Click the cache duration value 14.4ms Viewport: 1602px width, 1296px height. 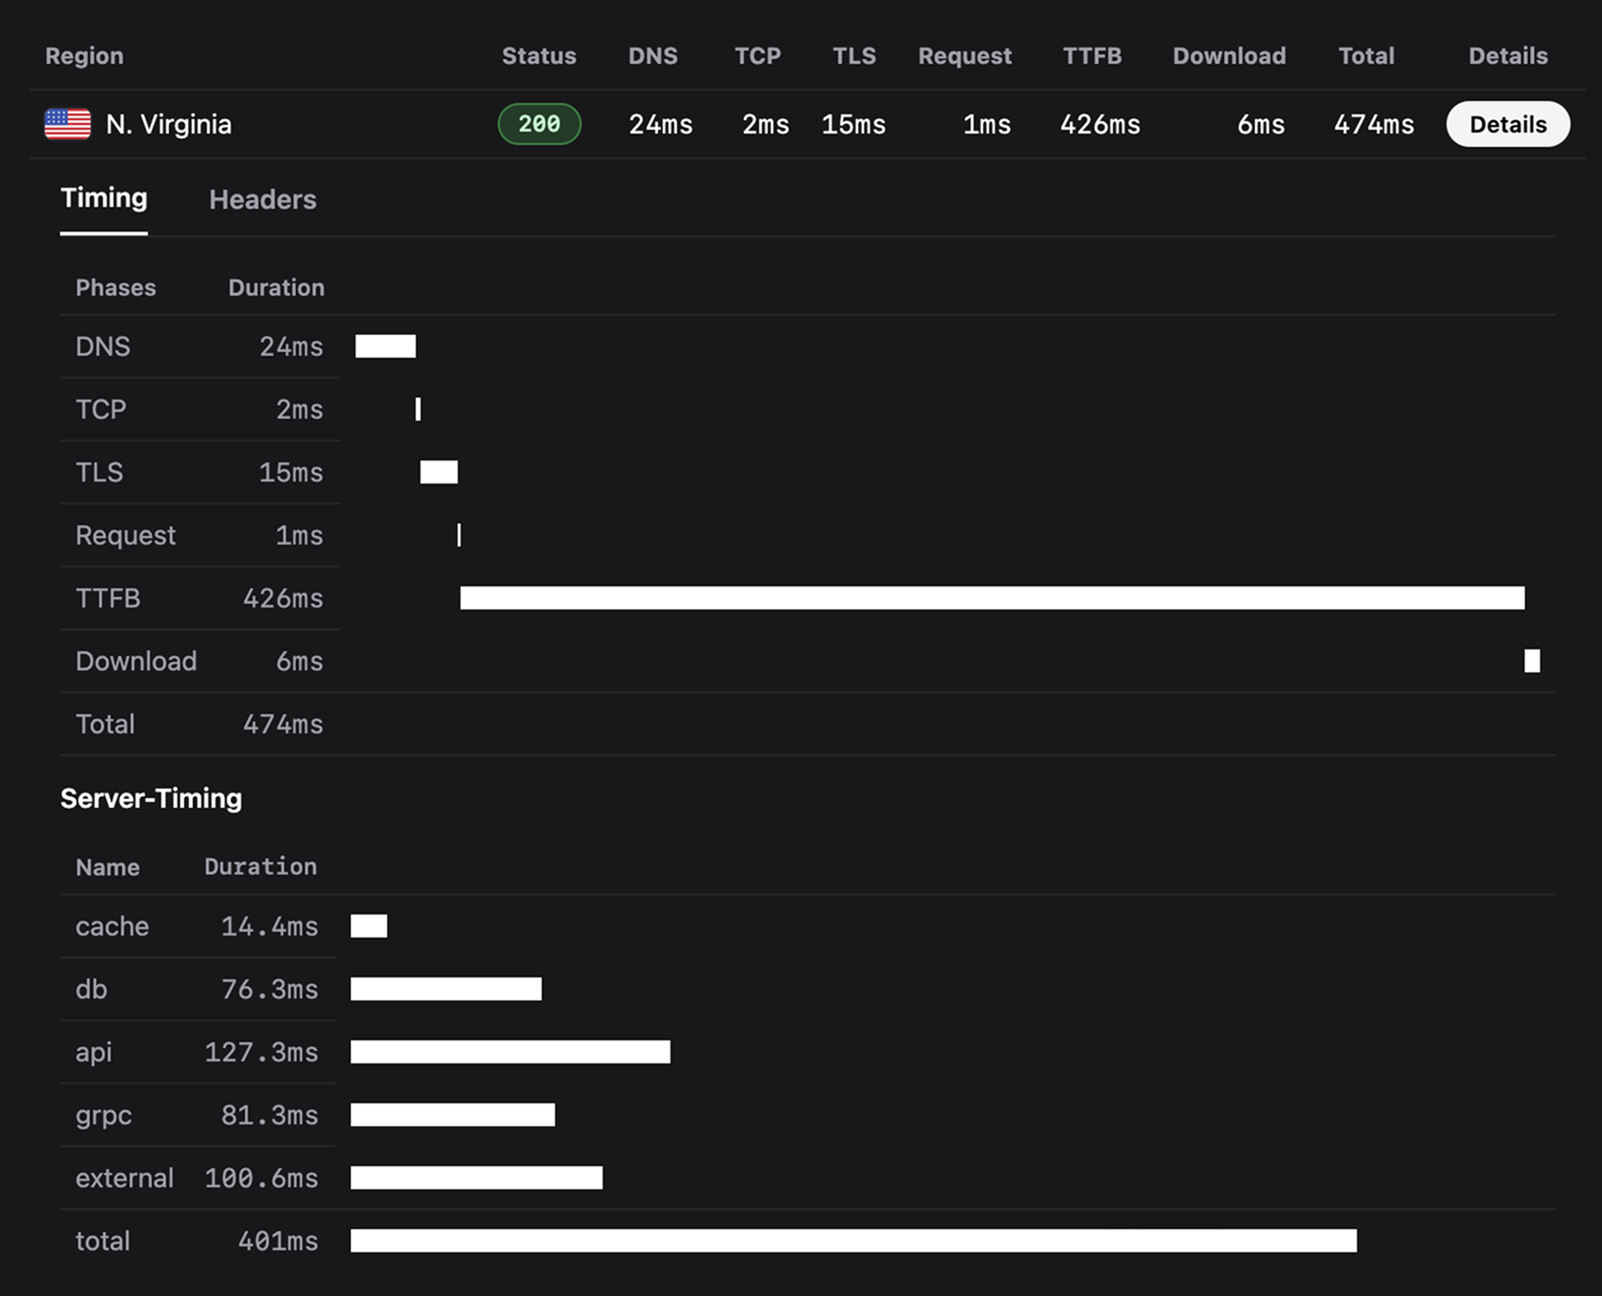(x=269, y=926)
